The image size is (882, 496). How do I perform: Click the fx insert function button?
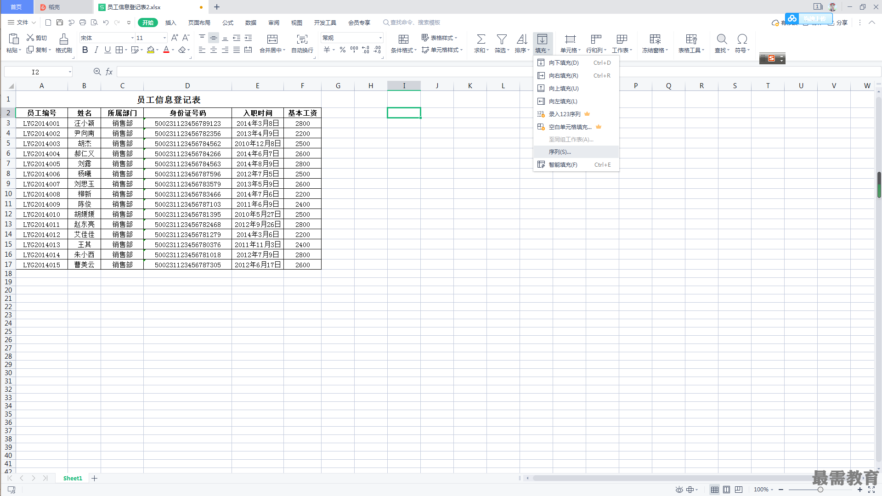pos(109,72)
